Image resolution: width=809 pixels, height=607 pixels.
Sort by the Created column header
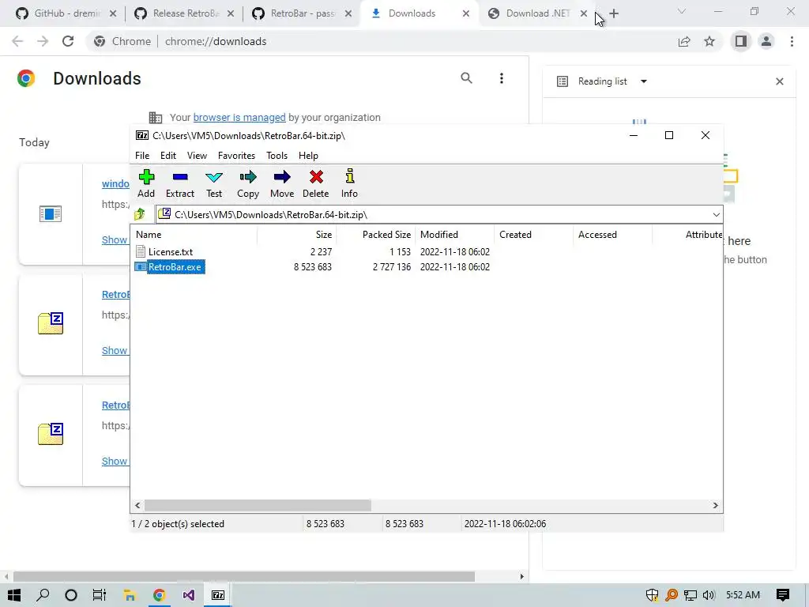tap(534, 234)
